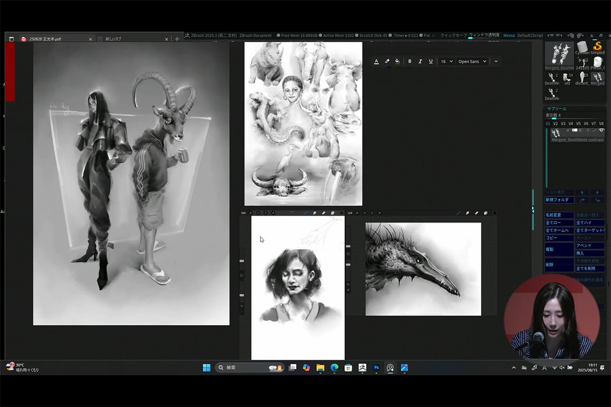Toggle bold in the text formatting bar
The width and height of the screenshot is (611, 407).
pos(410,61)
